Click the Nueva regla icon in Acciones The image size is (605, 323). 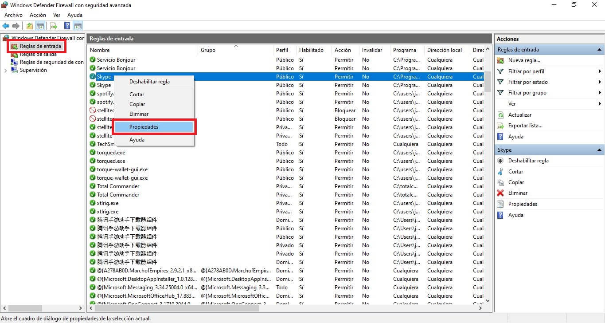(500, 60)
